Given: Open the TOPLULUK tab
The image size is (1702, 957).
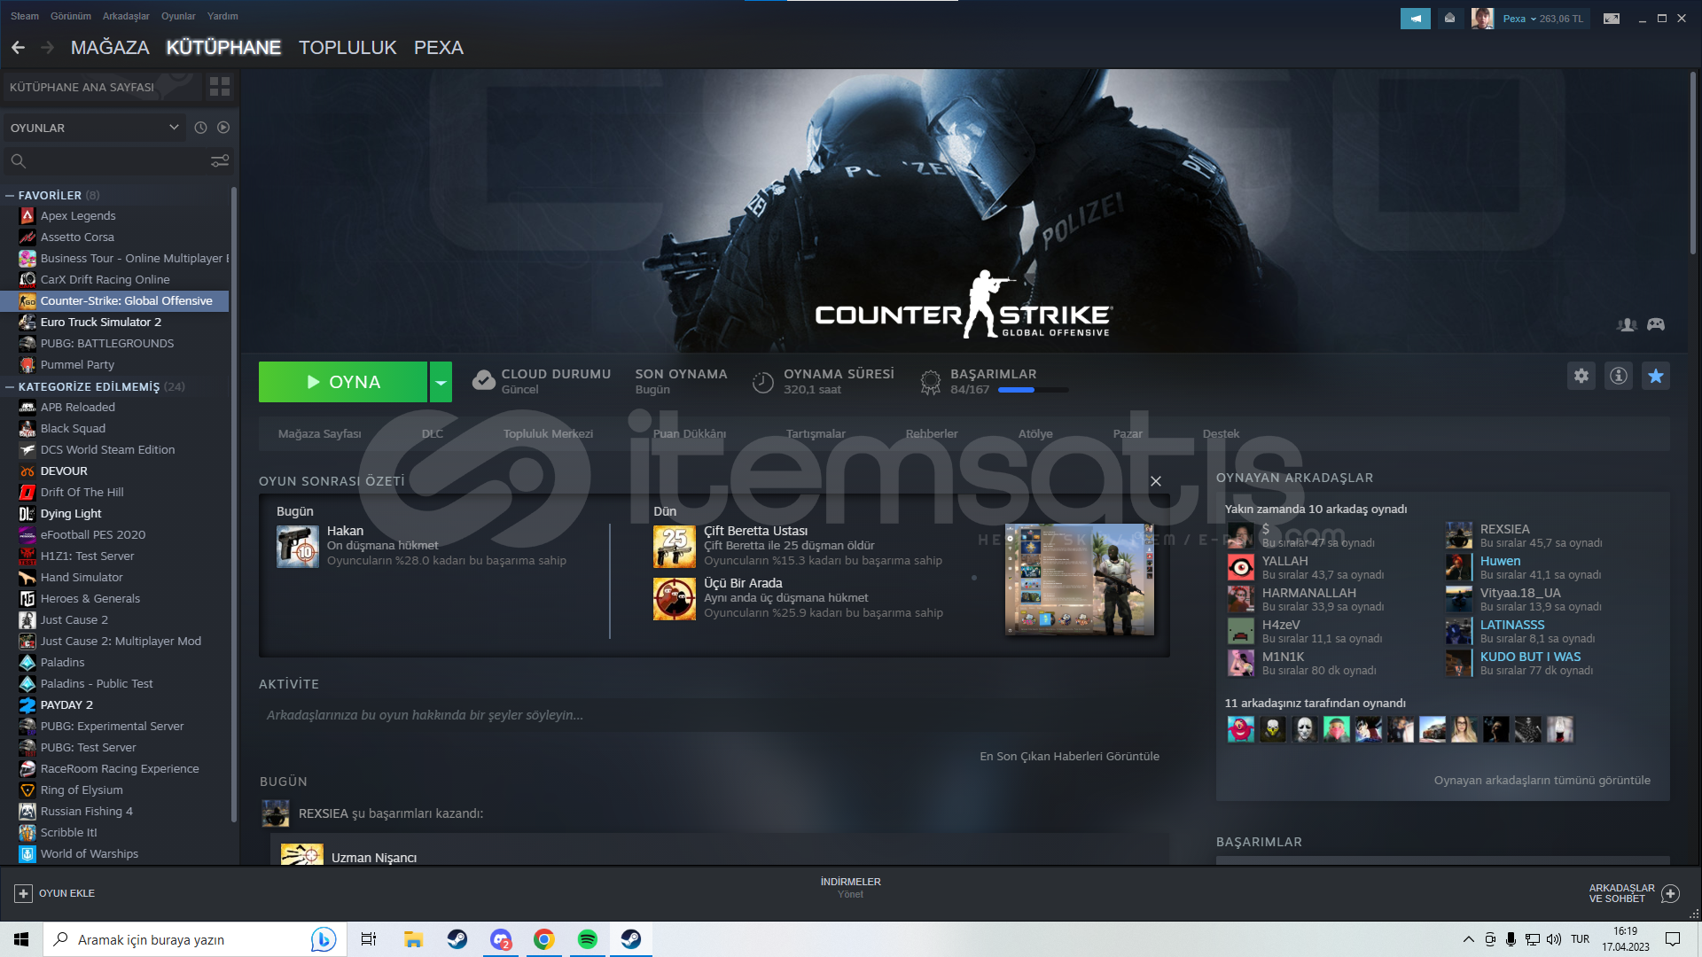Looking at the screenshot, I should click(347, 48).
